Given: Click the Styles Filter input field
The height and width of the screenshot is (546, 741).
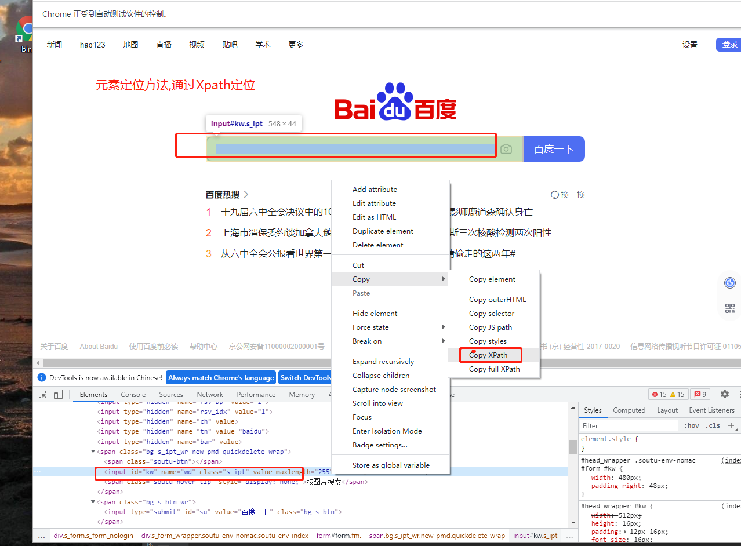Looking at the screenshot, I should (629, 425).
